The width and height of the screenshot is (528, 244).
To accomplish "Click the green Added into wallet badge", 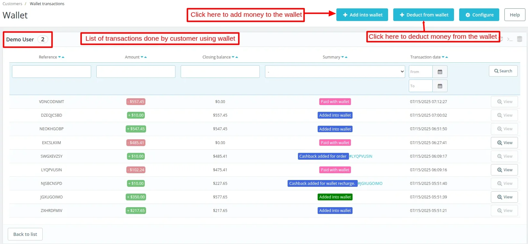I will tap(335, 197).
